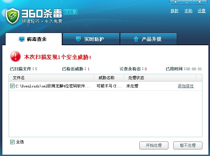Click the up-arrow icon on 产品升级 tab

coord(136,39)
